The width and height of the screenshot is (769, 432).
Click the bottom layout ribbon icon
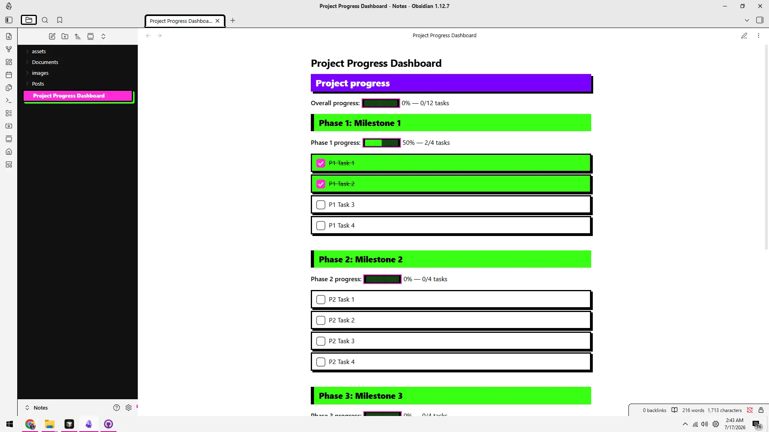tap(9, 164)
